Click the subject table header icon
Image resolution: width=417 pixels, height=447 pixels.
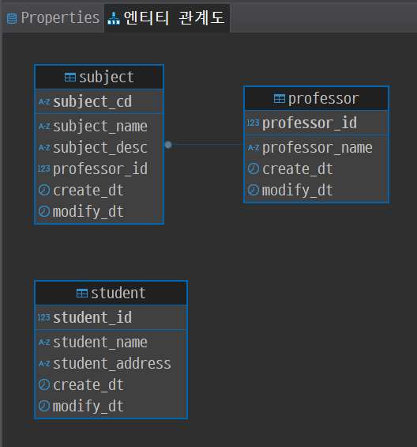click(x=70, y=78)
